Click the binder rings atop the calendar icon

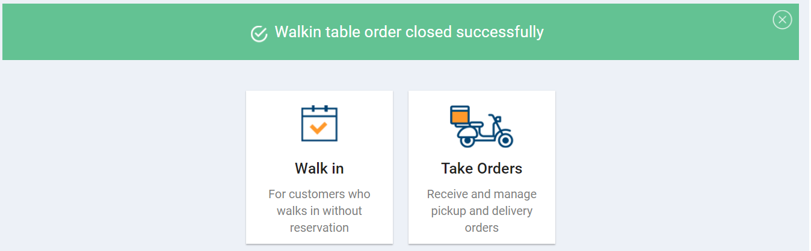(319, 109)
